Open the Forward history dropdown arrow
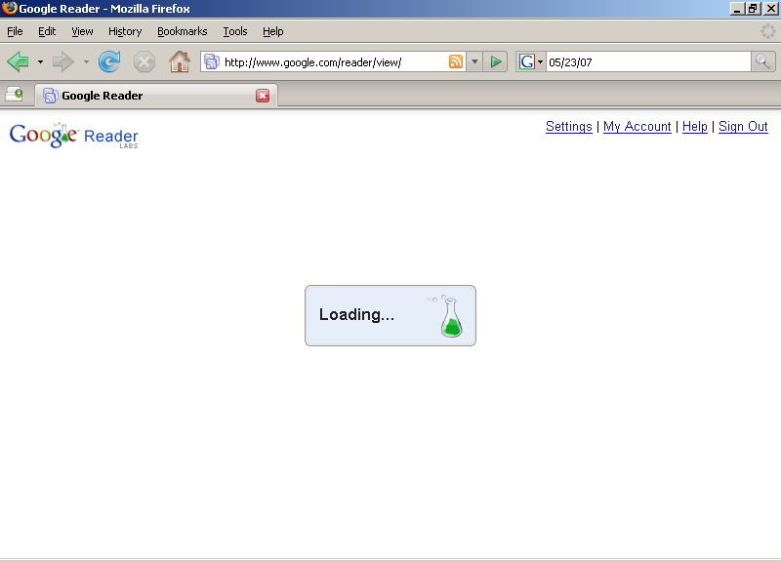Image resolution: width=781 pixels, height=562 pixels. (x=86, y=62)
